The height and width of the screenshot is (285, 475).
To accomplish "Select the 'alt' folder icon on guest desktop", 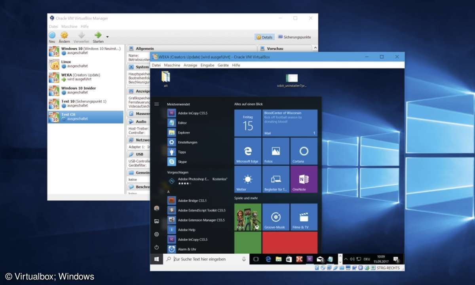I will pos(166,79).
